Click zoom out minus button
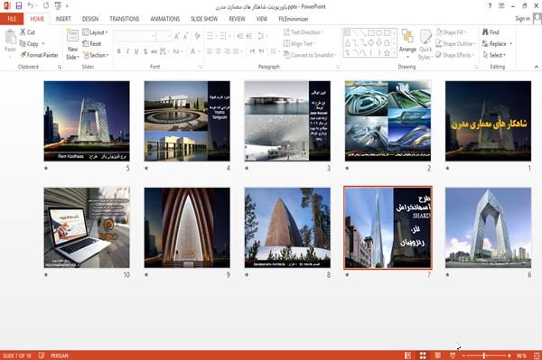The height and width of the screenshot is (360, 542). [464, 355]
